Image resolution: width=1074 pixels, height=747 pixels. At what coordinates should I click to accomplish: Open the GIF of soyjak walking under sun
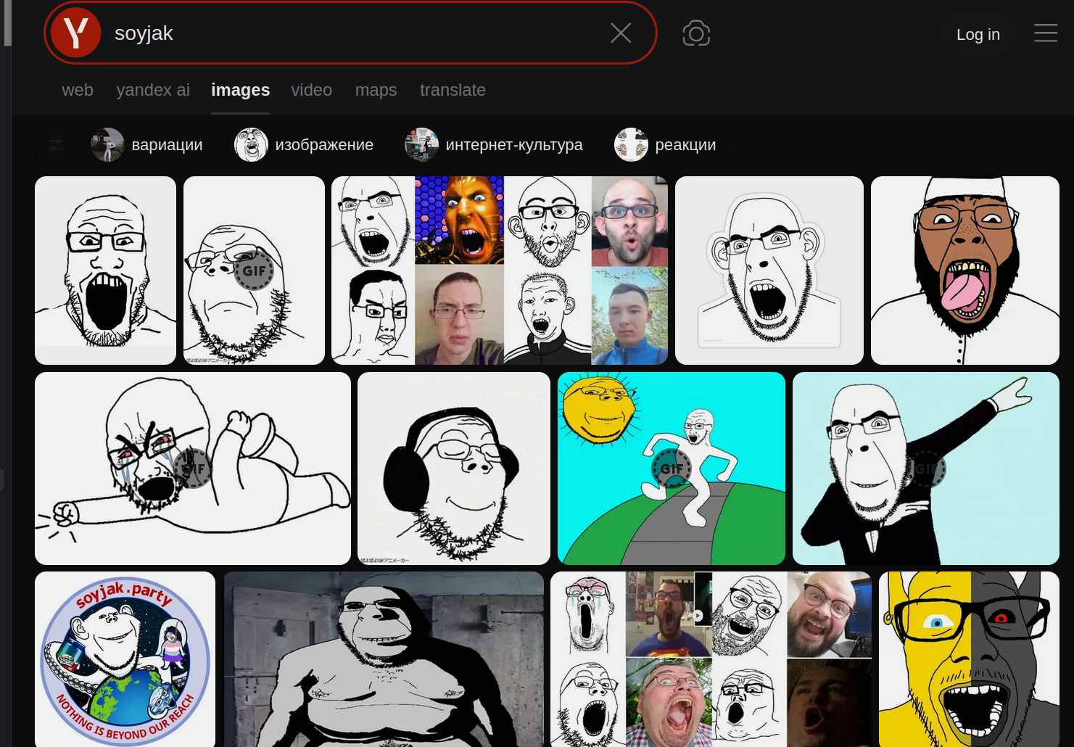click(x=672, y=469)
